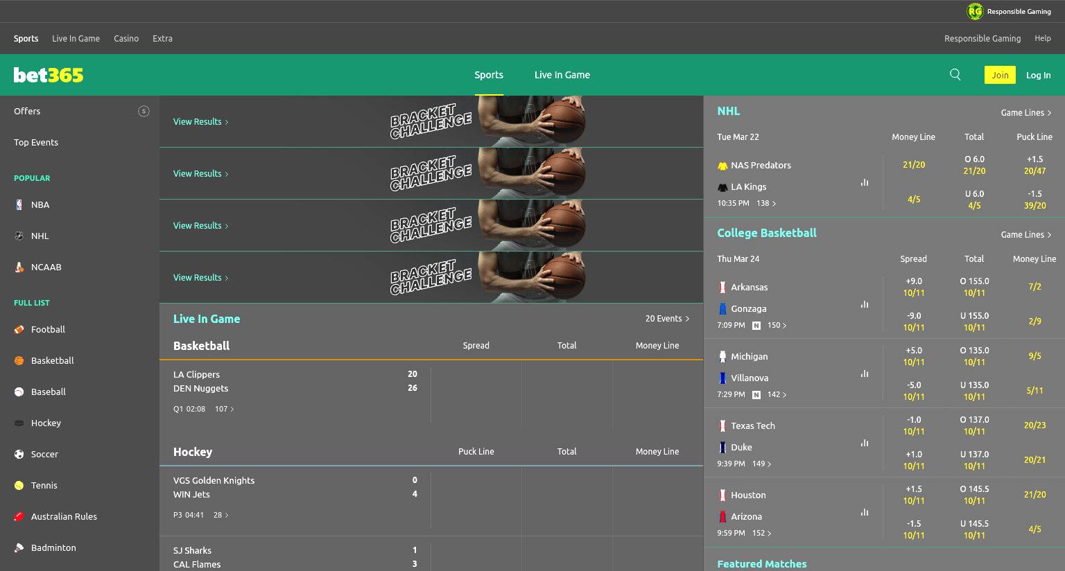The height and width of the screenshot is (571, 1065).
Task: Open Responsible Gaming link in top menu
Action: click(x=982, y=39)
